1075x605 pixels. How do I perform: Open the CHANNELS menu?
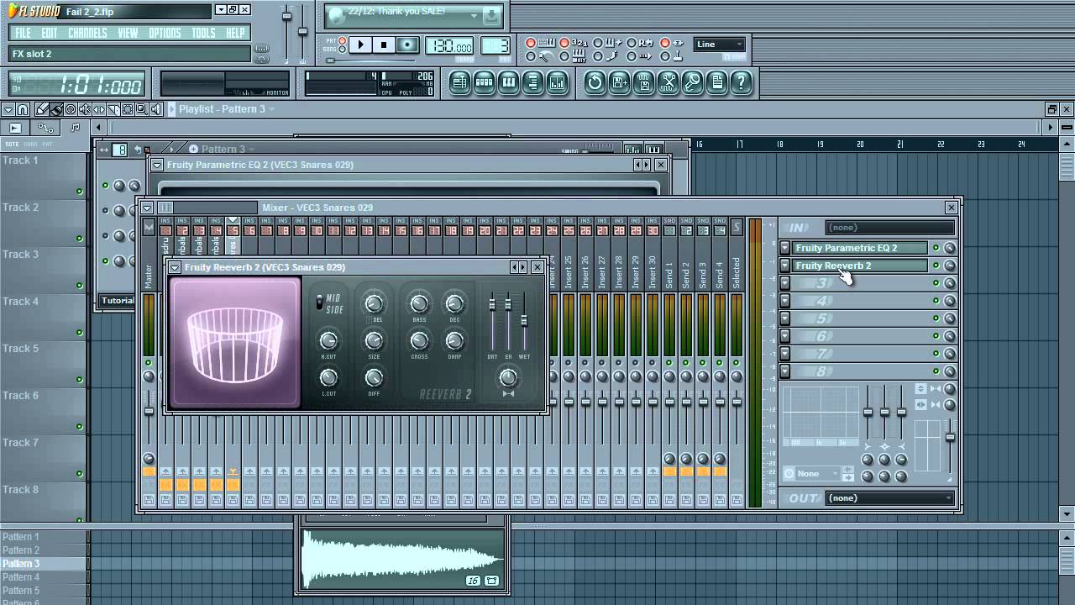pyautogui.click(x=87, y=33)
